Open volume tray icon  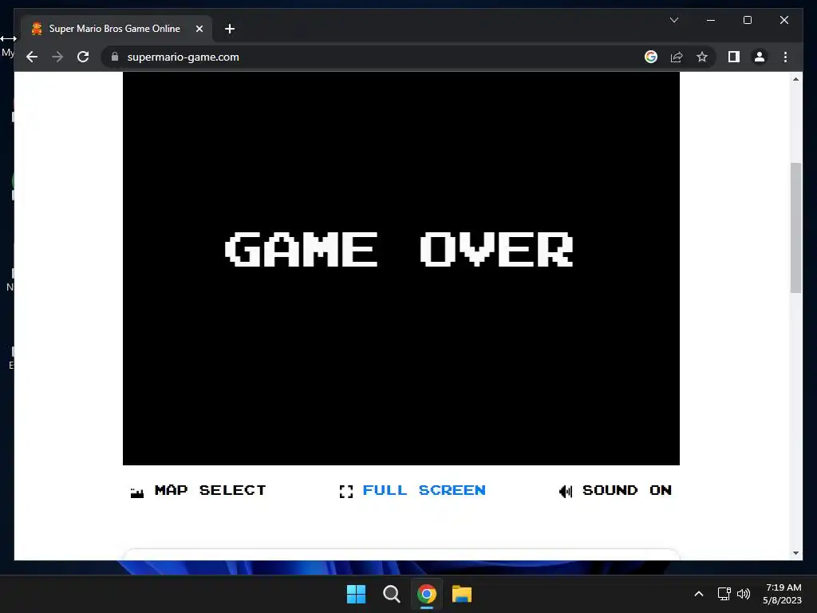744,594
